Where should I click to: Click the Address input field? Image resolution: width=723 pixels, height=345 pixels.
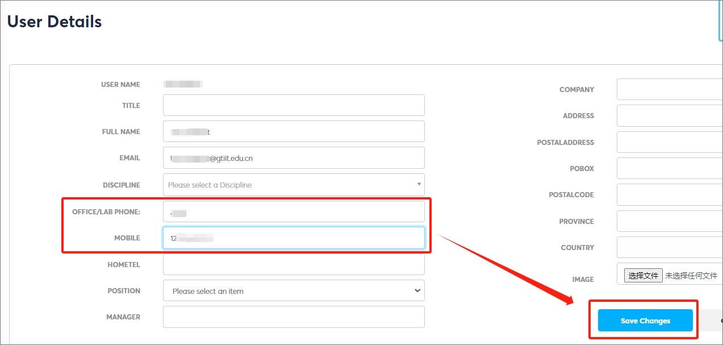pyautogui.click(x=670, y=115)
